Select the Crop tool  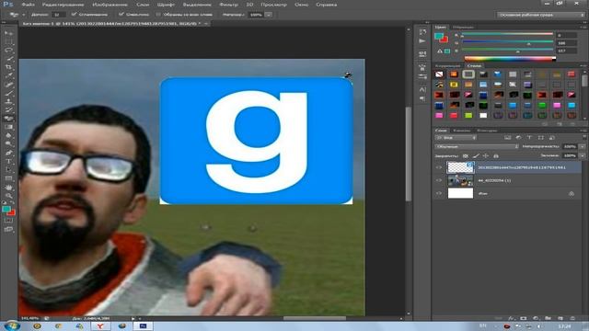(8, 67)
